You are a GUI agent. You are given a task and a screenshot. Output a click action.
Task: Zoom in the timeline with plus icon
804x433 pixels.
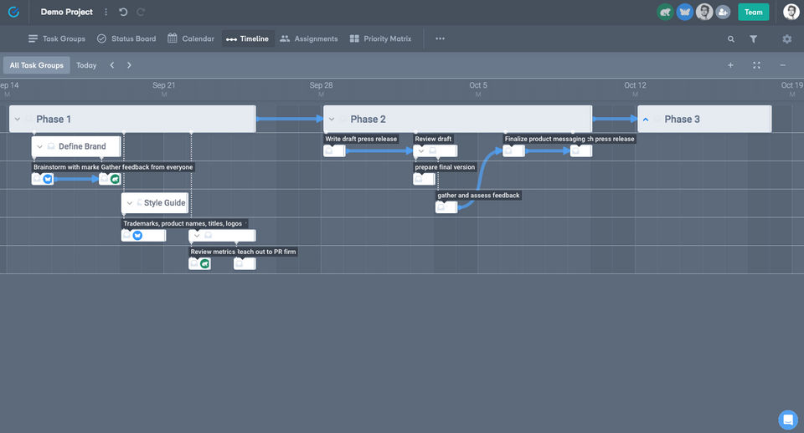tap(730, 65)
